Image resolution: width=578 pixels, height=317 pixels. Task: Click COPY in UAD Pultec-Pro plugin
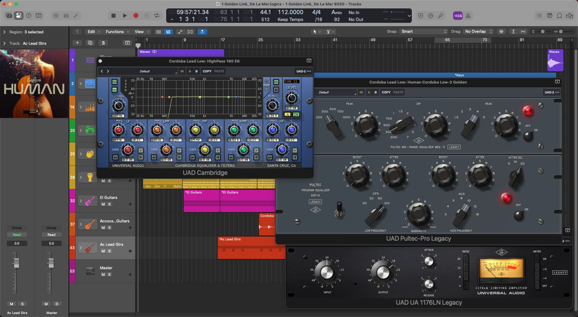tap(386, 92)
